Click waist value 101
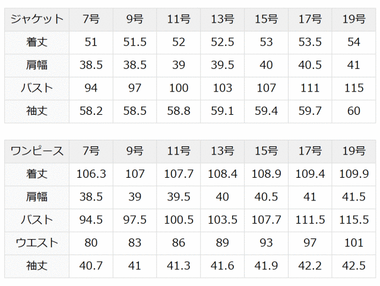Screen dimensions: 380x286 coord(354,243)
